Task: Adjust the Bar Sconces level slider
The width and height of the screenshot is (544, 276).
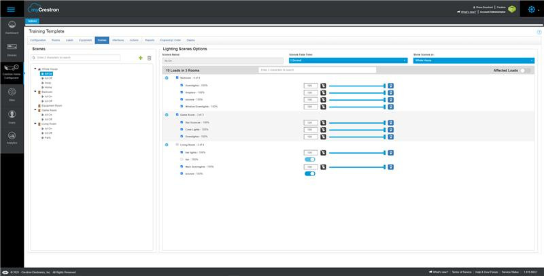Action: coord(357,123)
